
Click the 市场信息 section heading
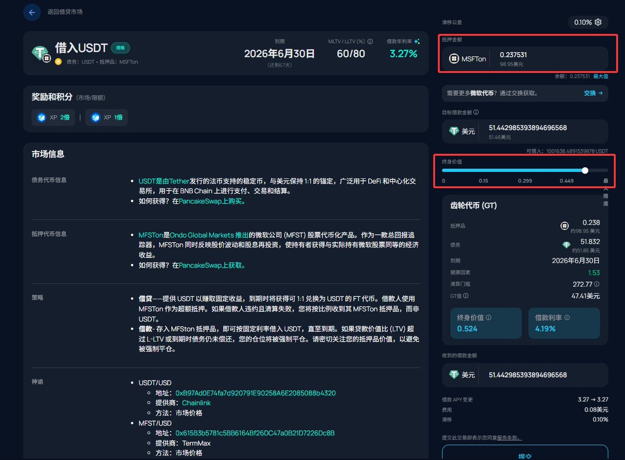pos(48,154)
